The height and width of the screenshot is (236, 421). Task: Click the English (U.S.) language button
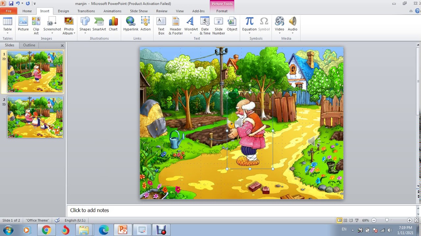[75, 220]
